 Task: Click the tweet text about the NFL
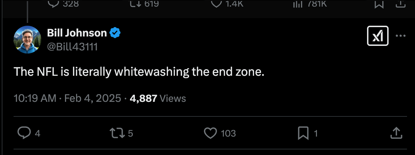139,72
